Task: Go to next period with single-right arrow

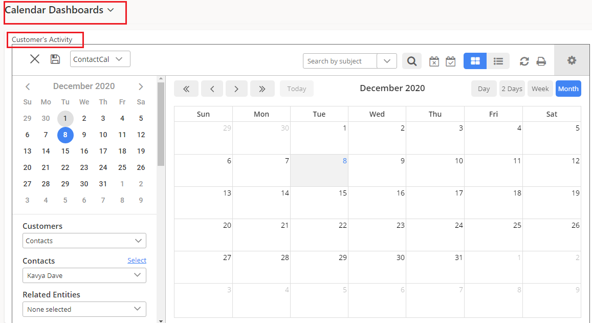Action: pos(236,89)
